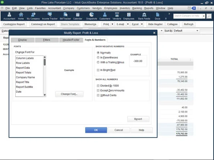Click the font list scrollbar down arrow
This screenshot has width=214, height=160.
(45, 95)
